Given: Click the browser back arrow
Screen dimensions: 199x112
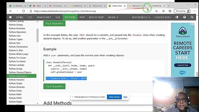Looking at the screenshot, I should (11, 11).
